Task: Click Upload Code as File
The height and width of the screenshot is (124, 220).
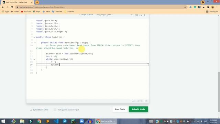Action: pyautogui.click(x=39, y=110)
